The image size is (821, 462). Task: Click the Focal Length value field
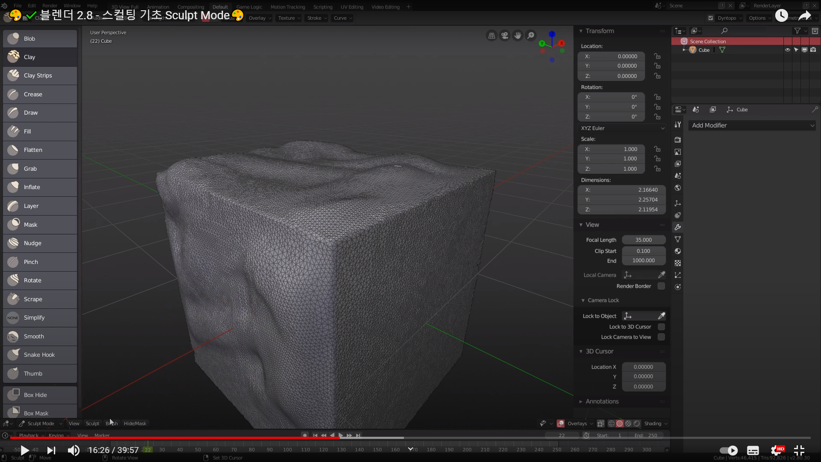tap(643, 240)
